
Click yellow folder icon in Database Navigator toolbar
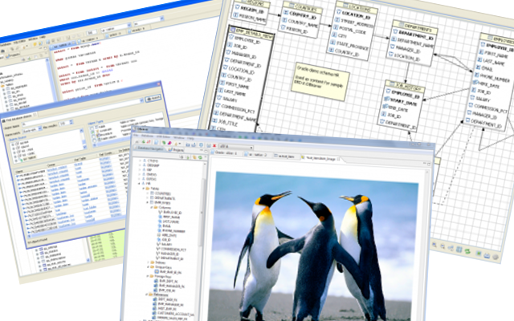click(x=194, y=157)
